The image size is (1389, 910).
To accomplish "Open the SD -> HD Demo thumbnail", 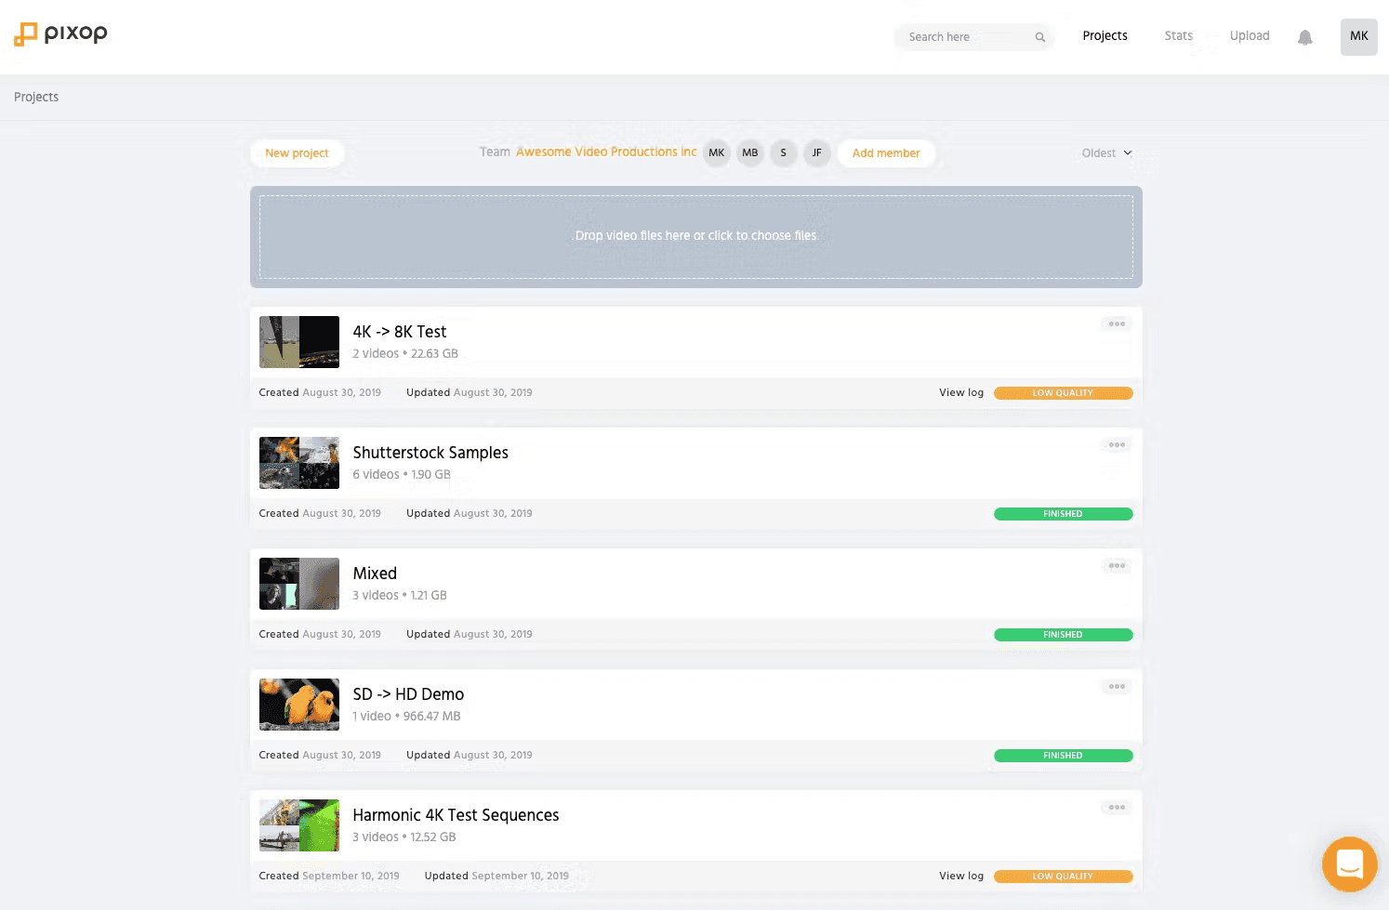I will (299, 705).
